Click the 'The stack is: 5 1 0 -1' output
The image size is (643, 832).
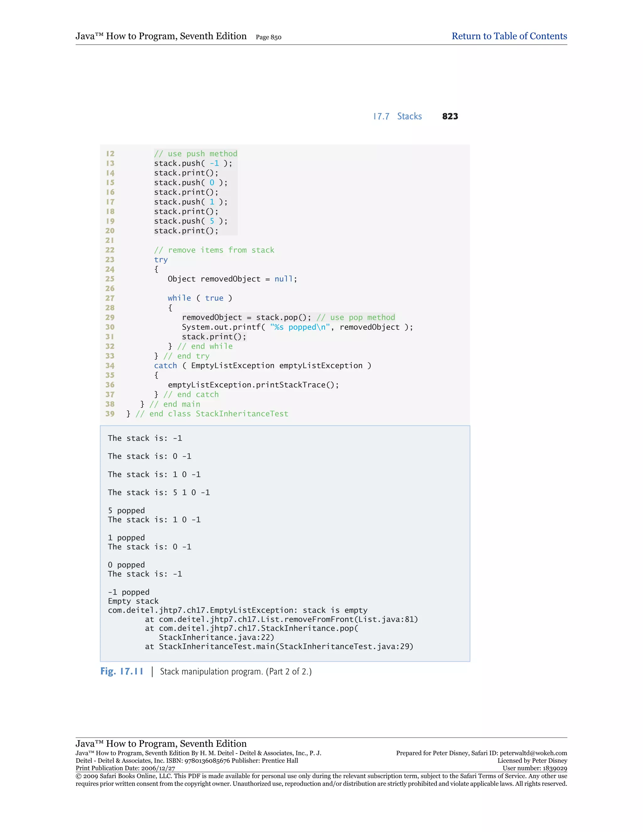coord(159,492)
